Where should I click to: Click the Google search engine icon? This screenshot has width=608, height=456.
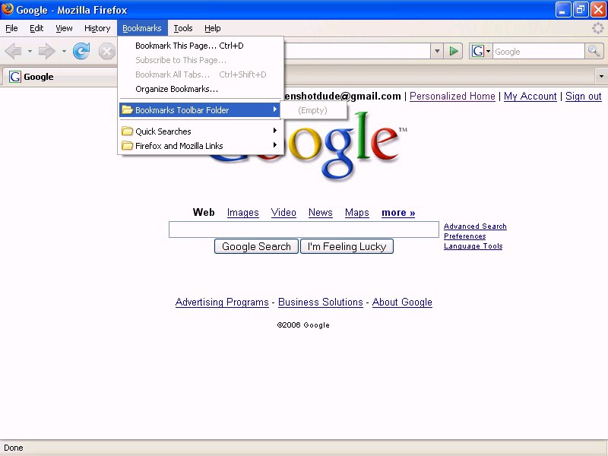click(x=478, y=51)
